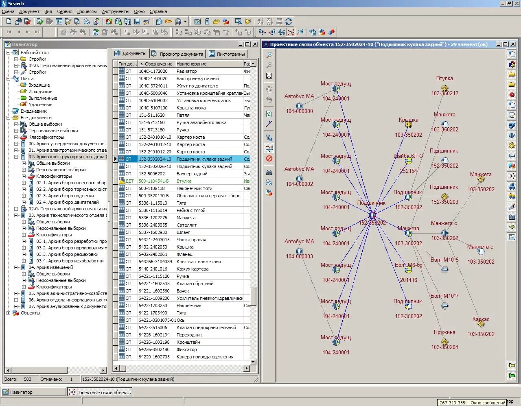Click the filter funnel icon in graph toolbar

point(269,138)
